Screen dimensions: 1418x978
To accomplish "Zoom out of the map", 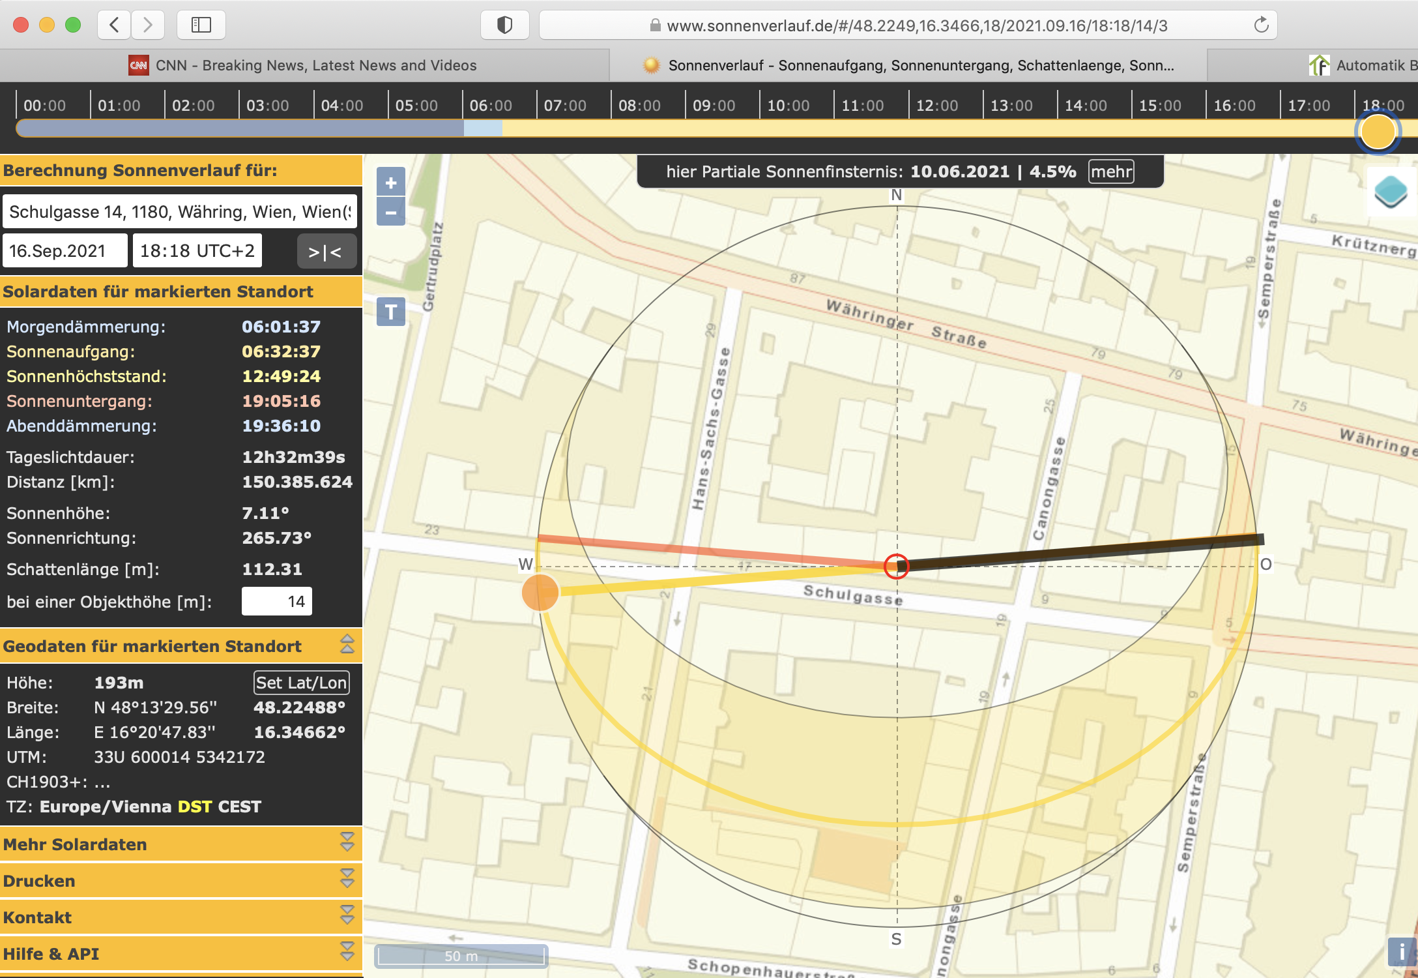I will tap(391, 213).
